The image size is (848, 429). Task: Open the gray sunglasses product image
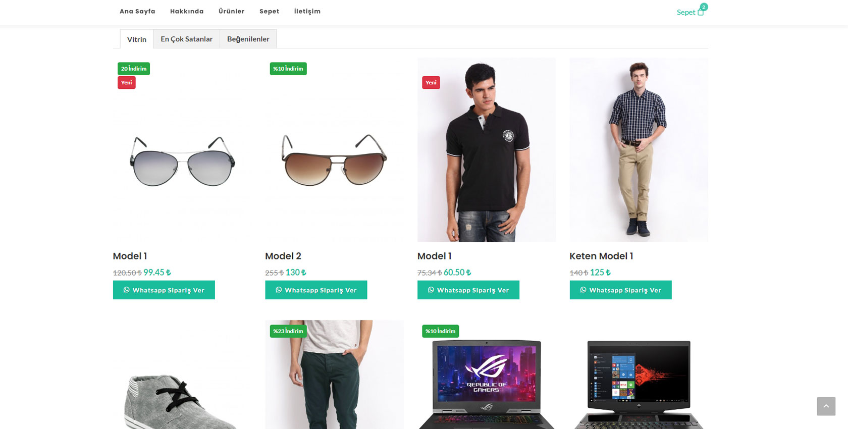tap(182, 150)
